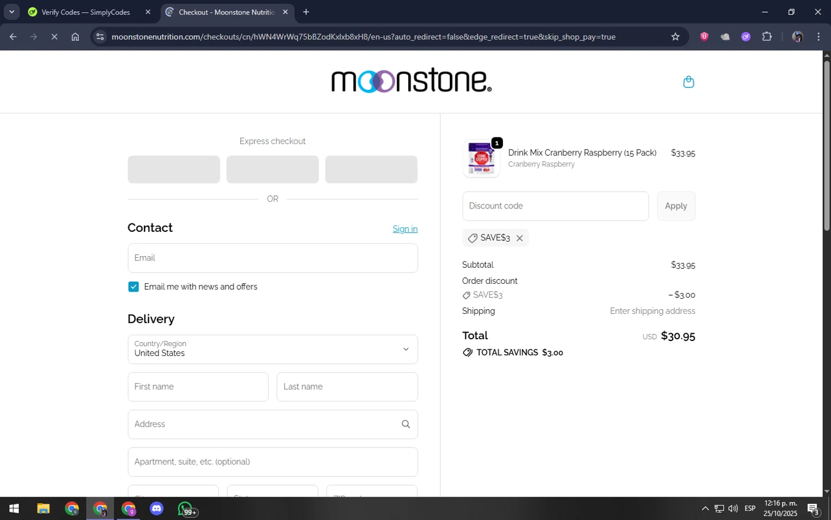The width and height of the screenshot is (831, 520).
Task: Uncheck Email me with news and offers
Action: click(x=134, y=287)
